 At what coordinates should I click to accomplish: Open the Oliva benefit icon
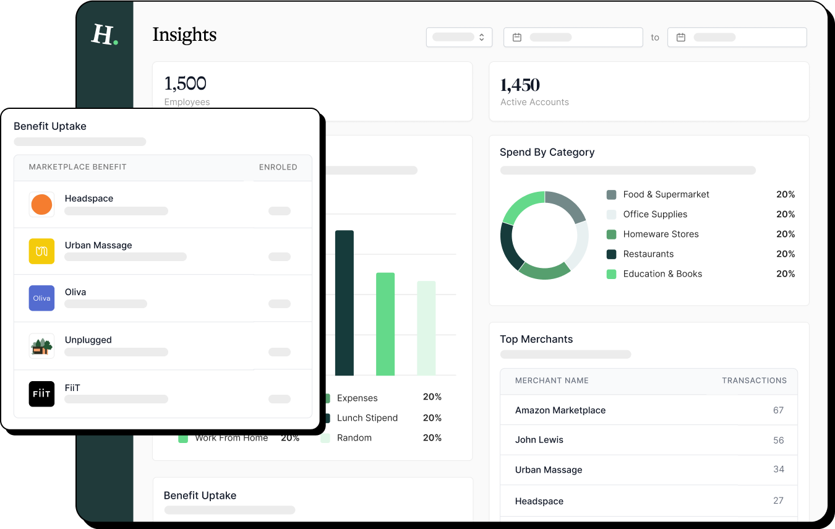pyautogui.click(x=41, y=298)
